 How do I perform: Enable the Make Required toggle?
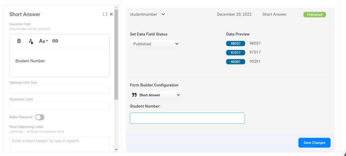(x=40, y=117)
